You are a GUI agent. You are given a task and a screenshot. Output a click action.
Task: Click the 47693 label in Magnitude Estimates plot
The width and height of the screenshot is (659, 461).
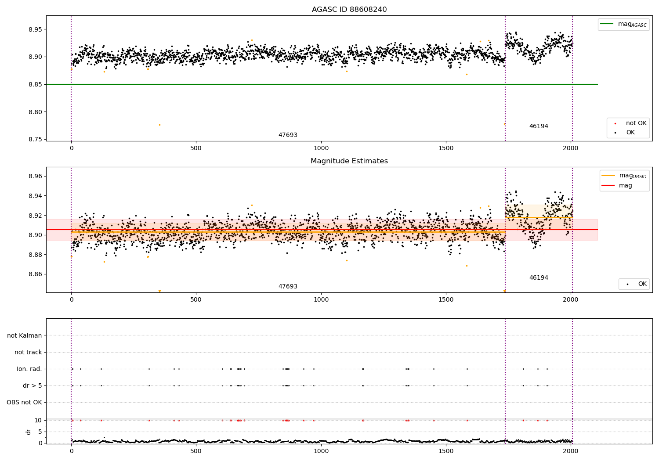click(288, 287)
